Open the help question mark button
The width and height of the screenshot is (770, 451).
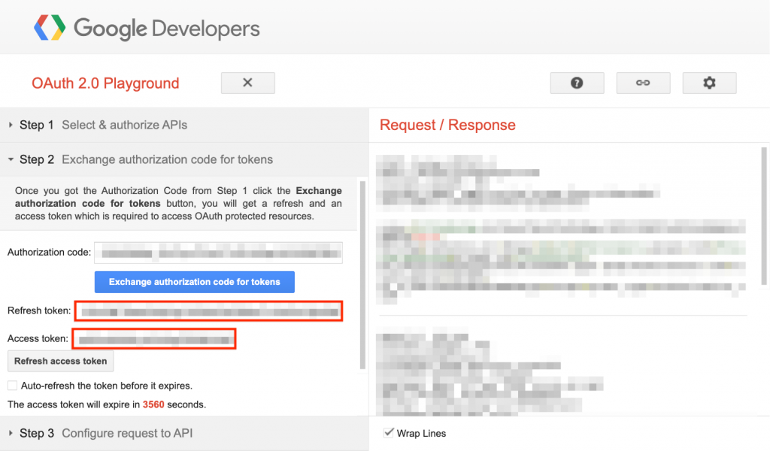tap(577, 83)
